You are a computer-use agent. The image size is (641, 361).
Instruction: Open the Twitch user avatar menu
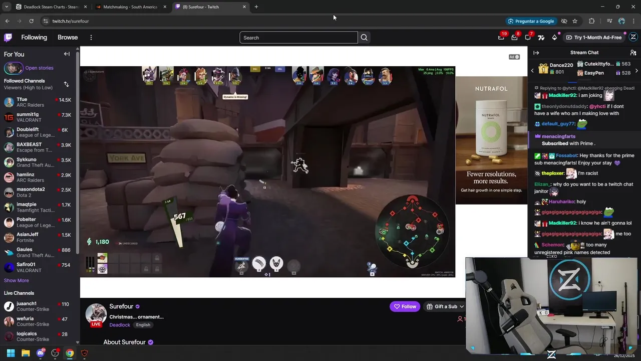[x=633, y=37]
